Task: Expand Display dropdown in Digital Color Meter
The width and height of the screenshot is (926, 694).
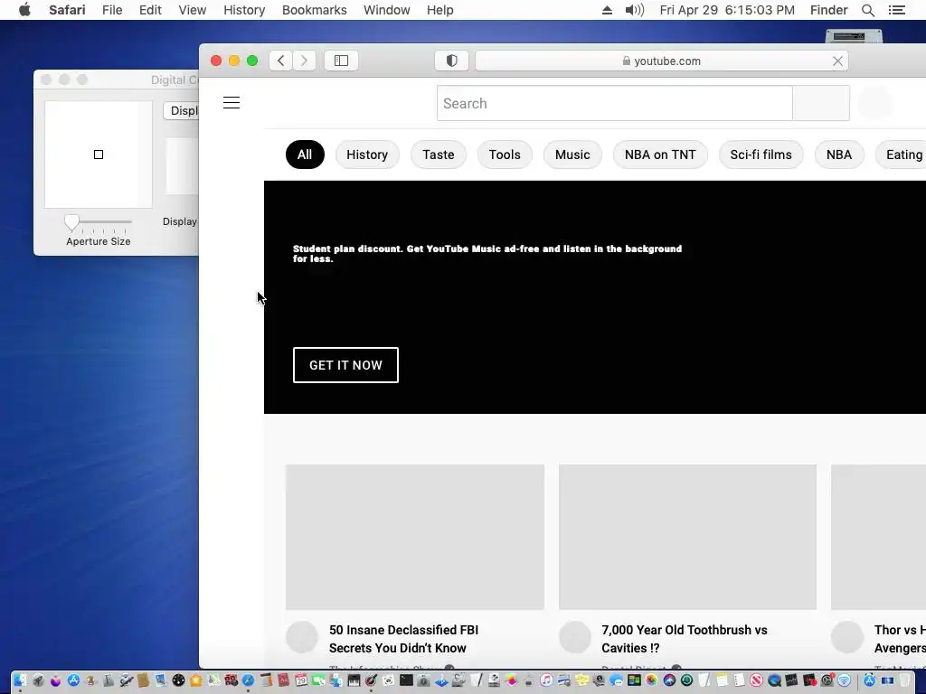Action: pyautogui.click(x=181, y=110)
